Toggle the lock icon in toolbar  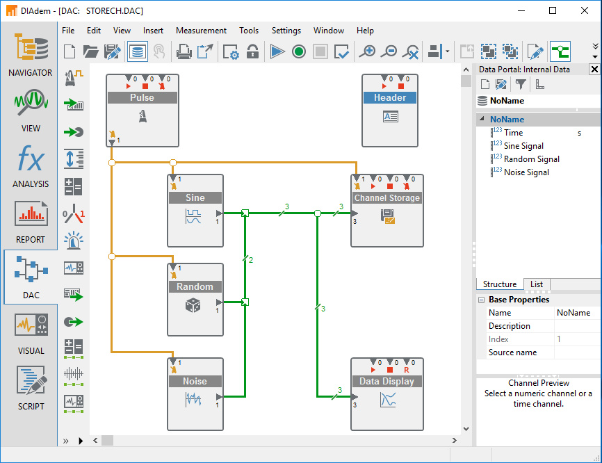(252, 51)
